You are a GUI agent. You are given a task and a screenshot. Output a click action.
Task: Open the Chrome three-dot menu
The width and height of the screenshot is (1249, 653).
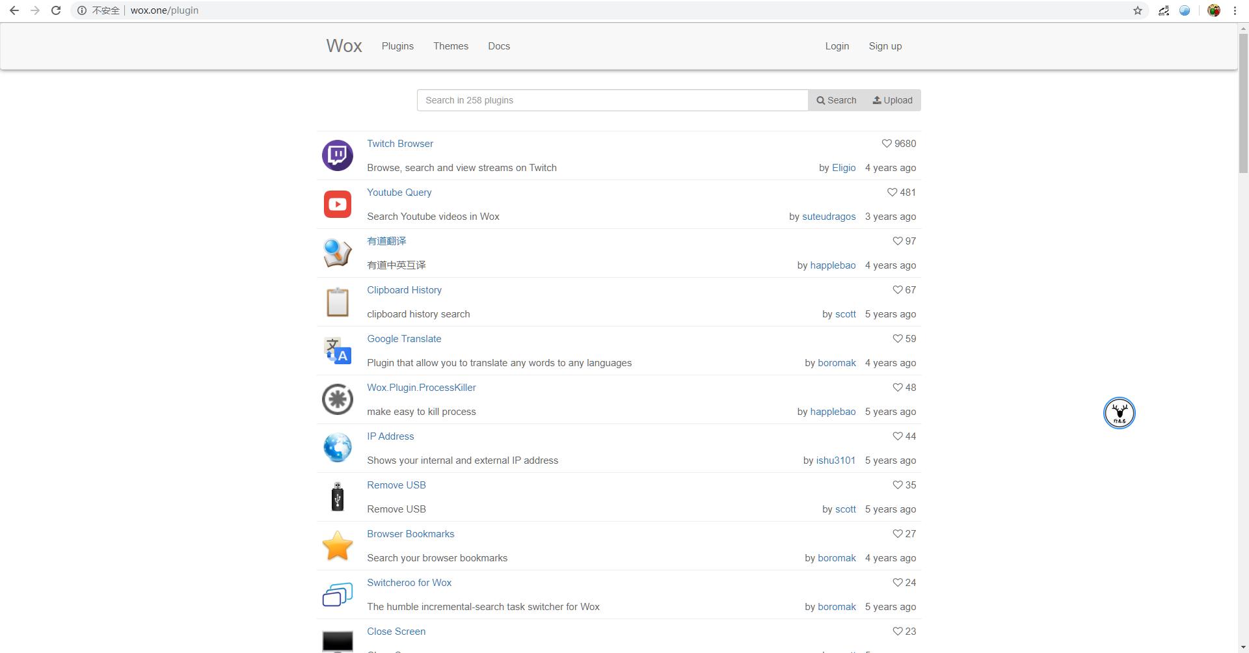pos(1235,10)
